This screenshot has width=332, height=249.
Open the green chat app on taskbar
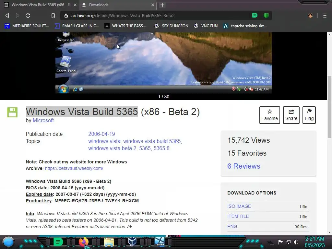[58, 242]
